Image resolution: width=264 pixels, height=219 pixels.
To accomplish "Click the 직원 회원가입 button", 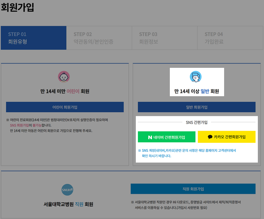I will [193, 189].
